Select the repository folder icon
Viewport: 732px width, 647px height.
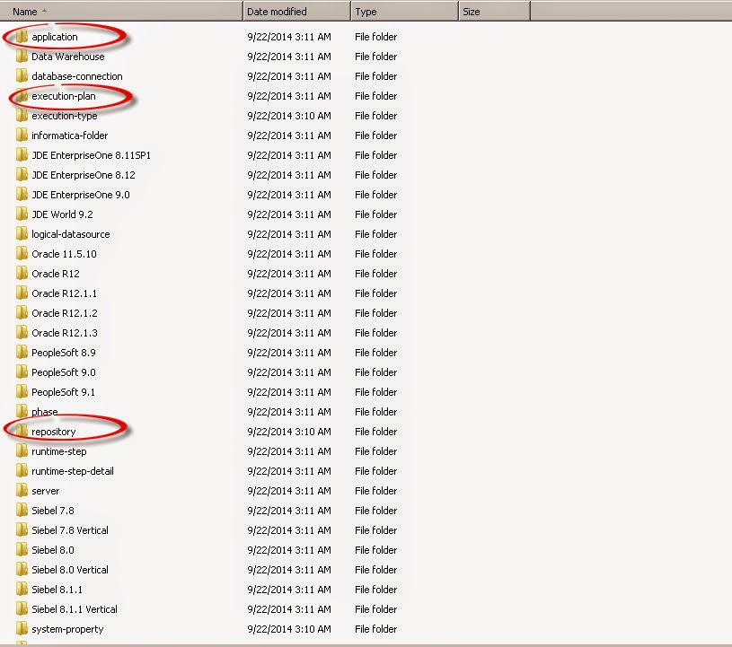(22, 432)
